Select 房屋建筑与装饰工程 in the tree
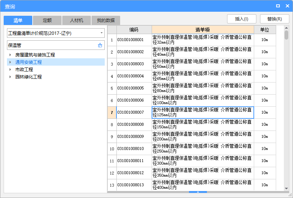Image resolution: width=293 pixels, height=198 pixels. pos(35,55)
